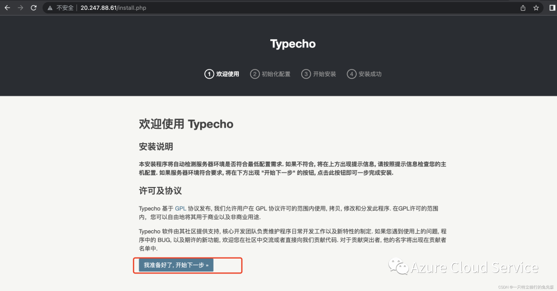Click the 安装说明 heading
The image size is (557, 291).
point(156,147)
